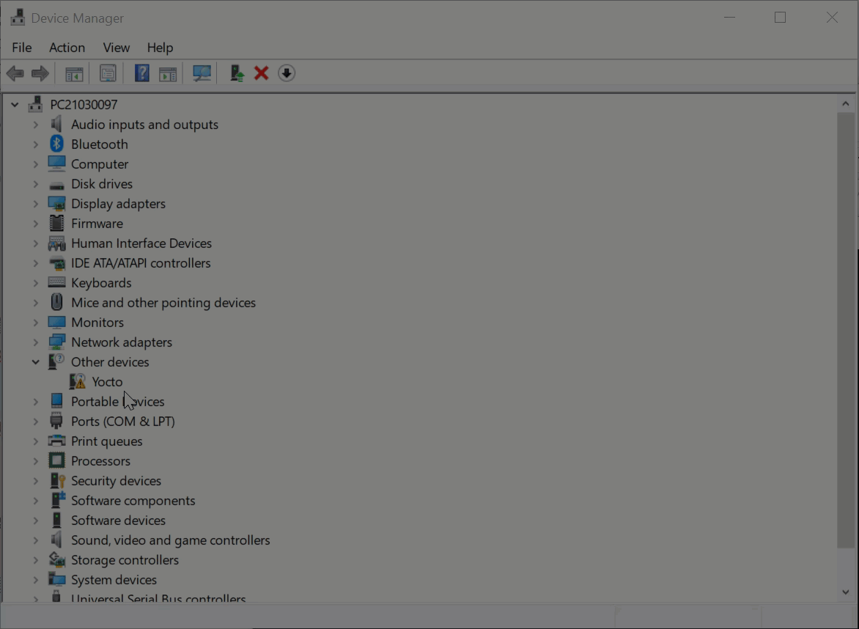Toggle the Show/Hide Console Tree toolbar icon
Screen dimensions: 859x629
(x=74, y=73)
